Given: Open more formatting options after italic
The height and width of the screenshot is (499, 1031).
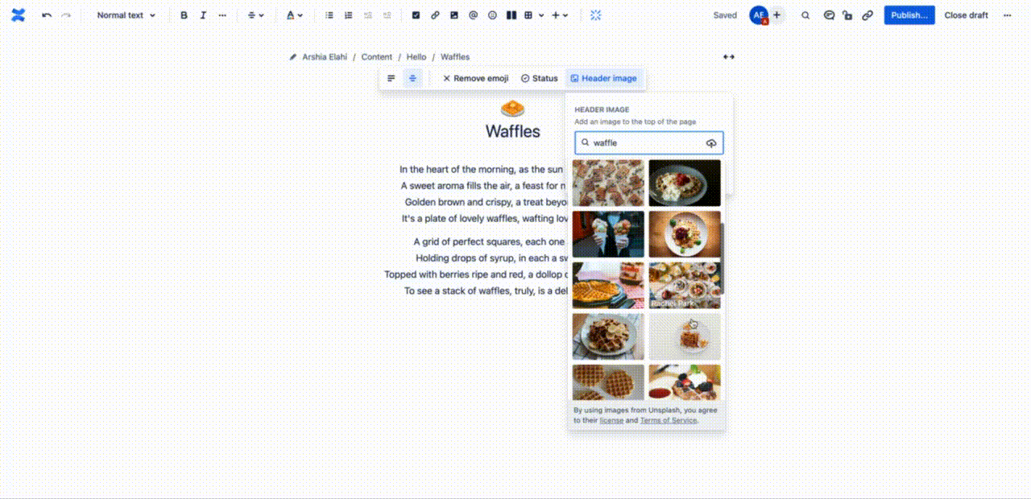Looking at the screenshot, I should 222,15.
